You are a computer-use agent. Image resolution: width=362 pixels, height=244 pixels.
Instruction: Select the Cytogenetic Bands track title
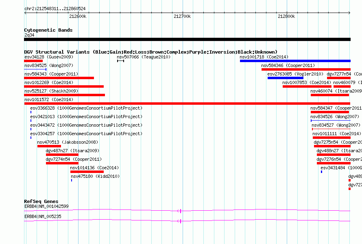[x=48, y=30]
